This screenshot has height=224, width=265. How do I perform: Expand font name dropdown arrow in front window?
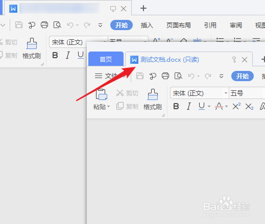(x=226, y=93)
